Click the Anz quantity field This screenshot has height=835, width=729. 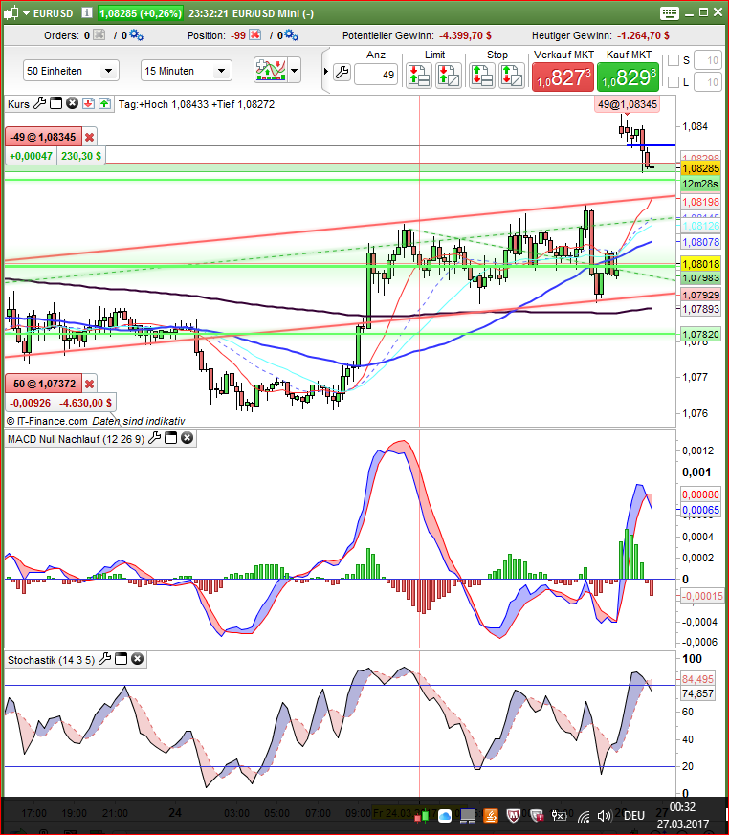pyautogui.click(x=375, y=75)
